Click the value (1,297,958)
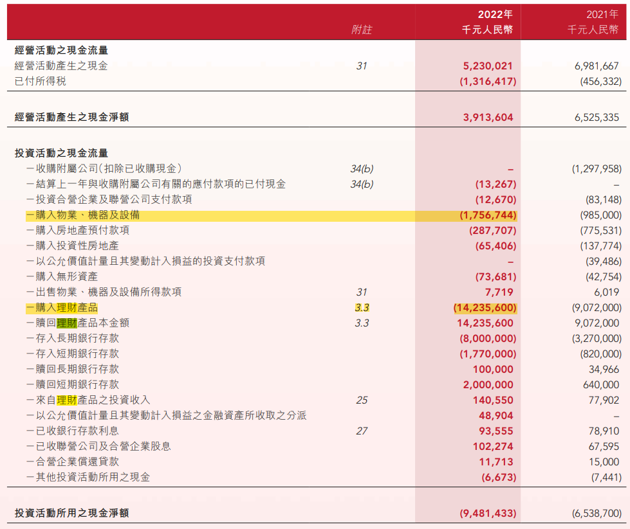The height and width of the screenshot is (529, 630). pos(597,168)
